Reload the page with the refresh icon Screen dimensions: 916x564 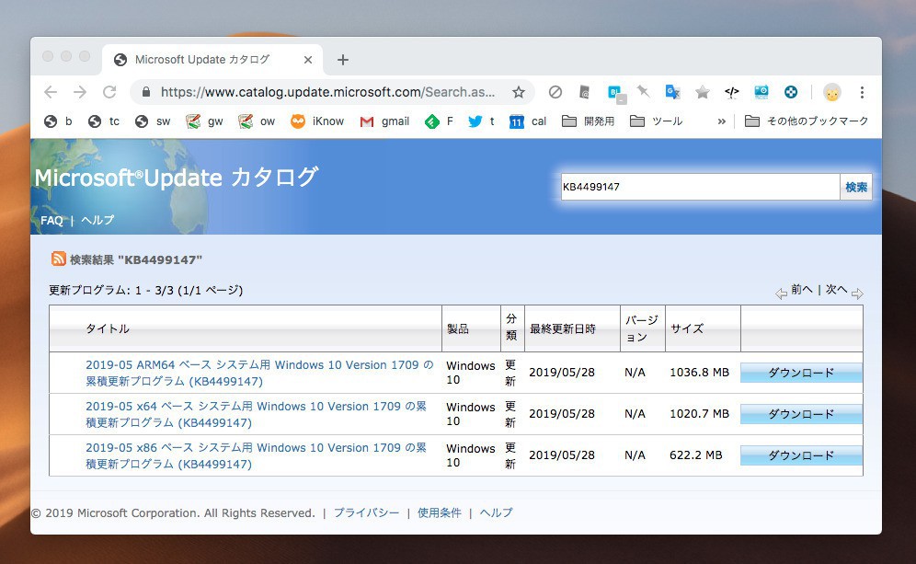pyautogui.click(x=109, y=92)
